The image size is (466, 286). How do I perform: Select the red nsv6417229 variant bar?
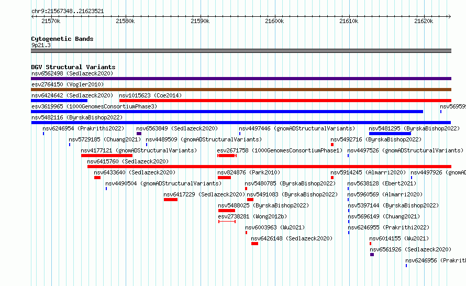pyautogui.click(x=171, y=200)
